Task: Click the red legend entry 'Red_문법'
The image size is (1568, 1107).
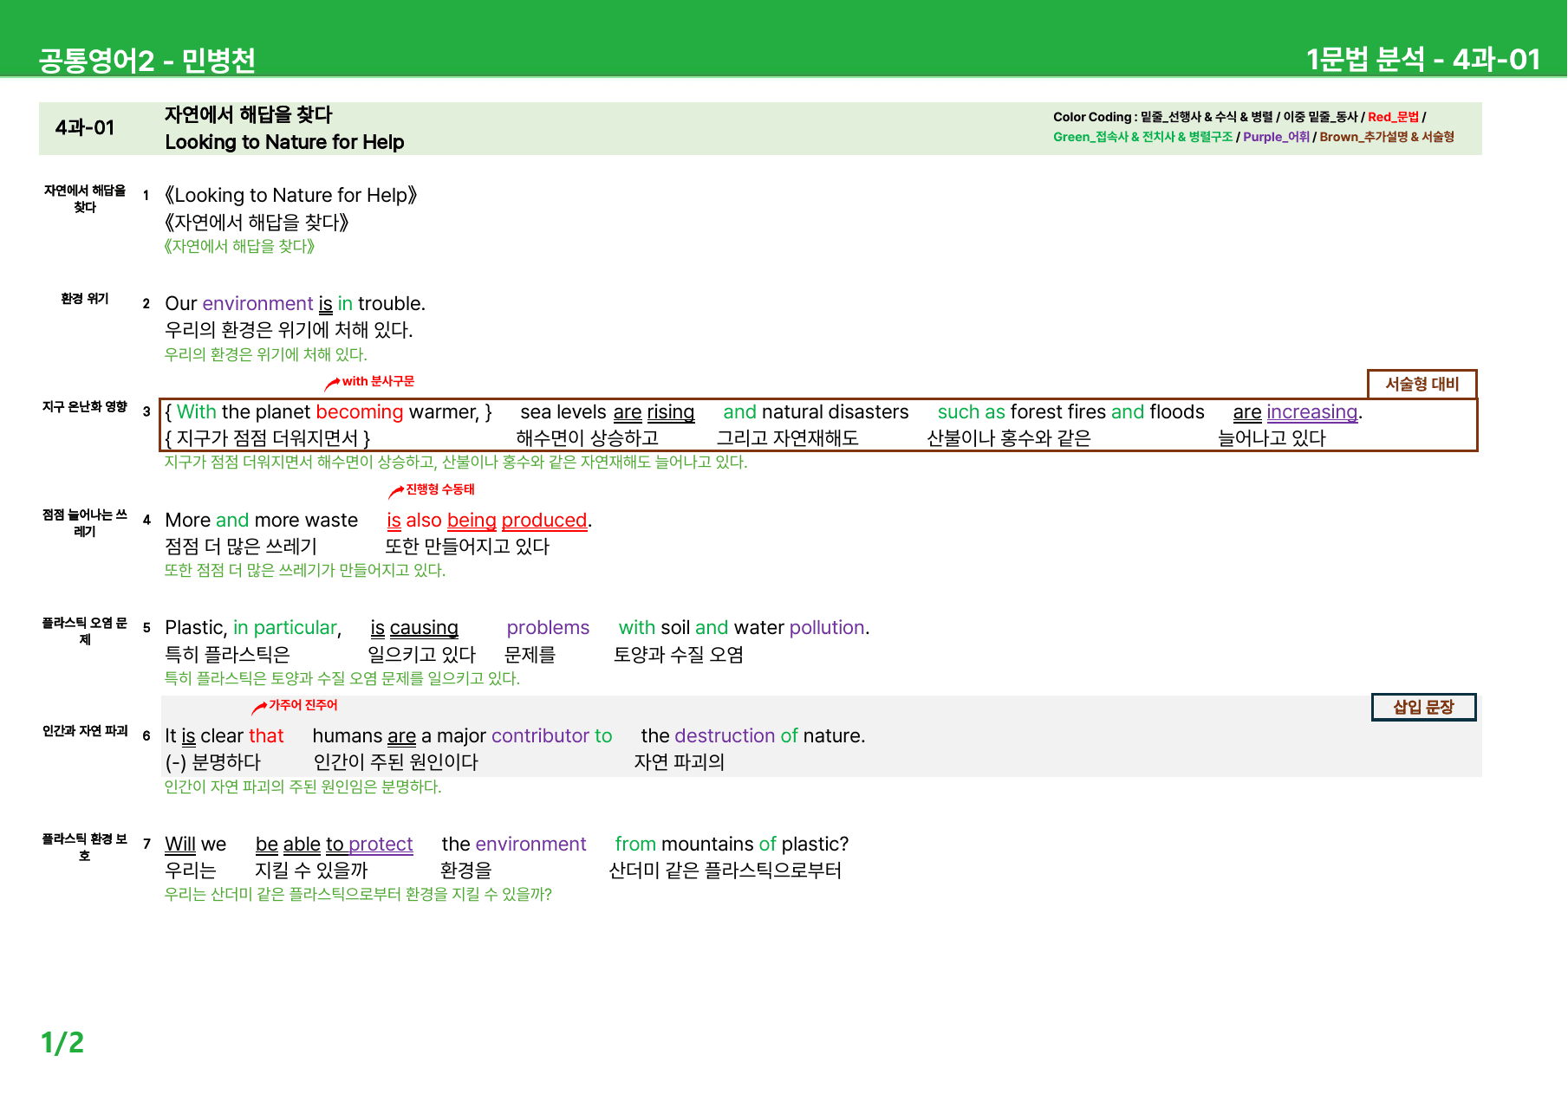Action: coord(1393,117)
